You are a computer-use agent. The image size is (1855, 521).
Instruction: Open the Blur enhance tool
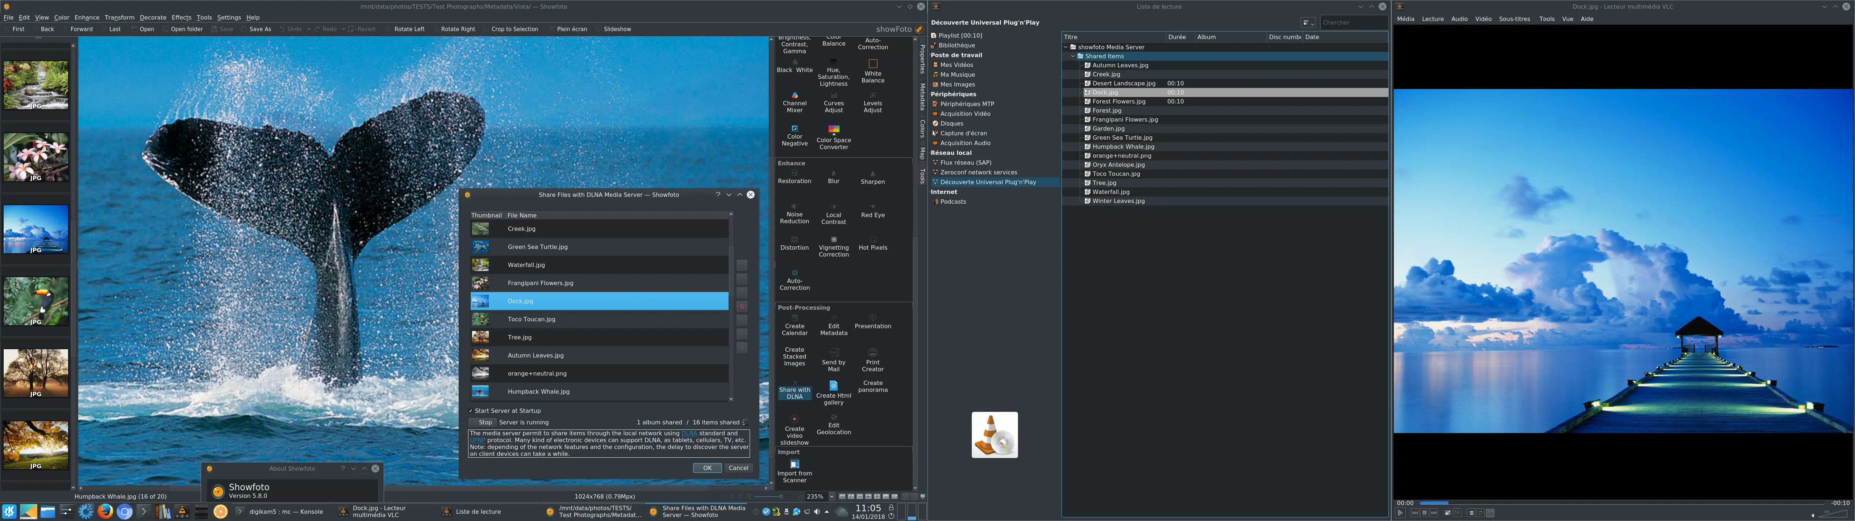tap(833, 178)
